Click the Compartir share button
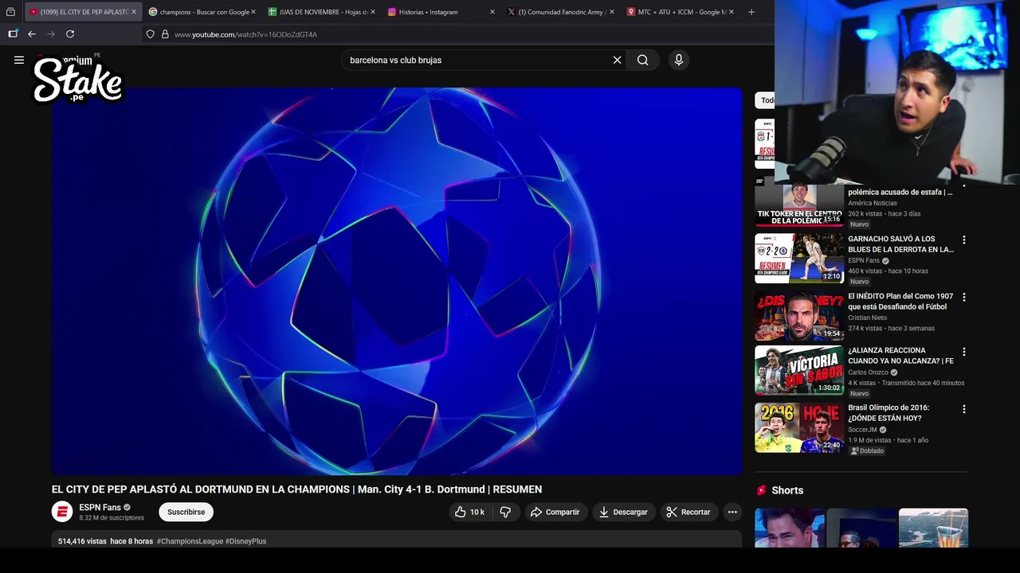This screenshot has width=1020, height=573. point(555,512)
